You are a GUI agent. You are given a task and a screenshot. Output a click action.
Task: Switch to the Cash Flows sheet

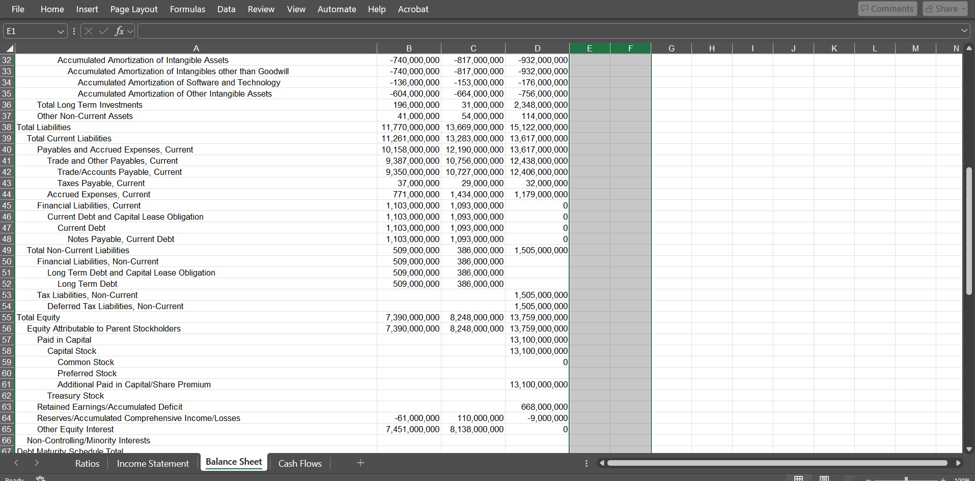299,463
